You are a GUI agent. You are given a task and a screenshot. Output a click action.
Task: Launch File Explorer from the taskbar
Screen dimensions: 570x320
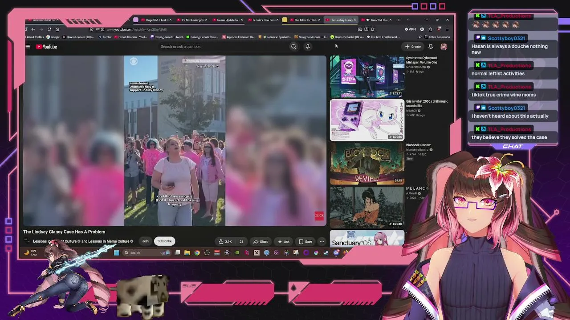187,253
